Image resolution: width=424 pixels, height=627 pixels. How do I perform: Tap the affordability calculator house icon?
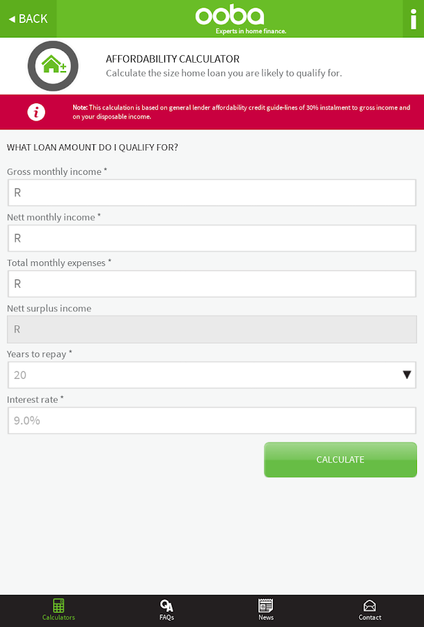point(53,66)
